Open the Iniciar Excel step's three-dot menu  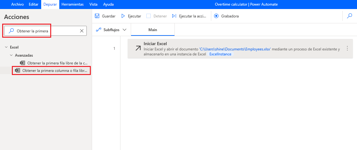[347, 48]
